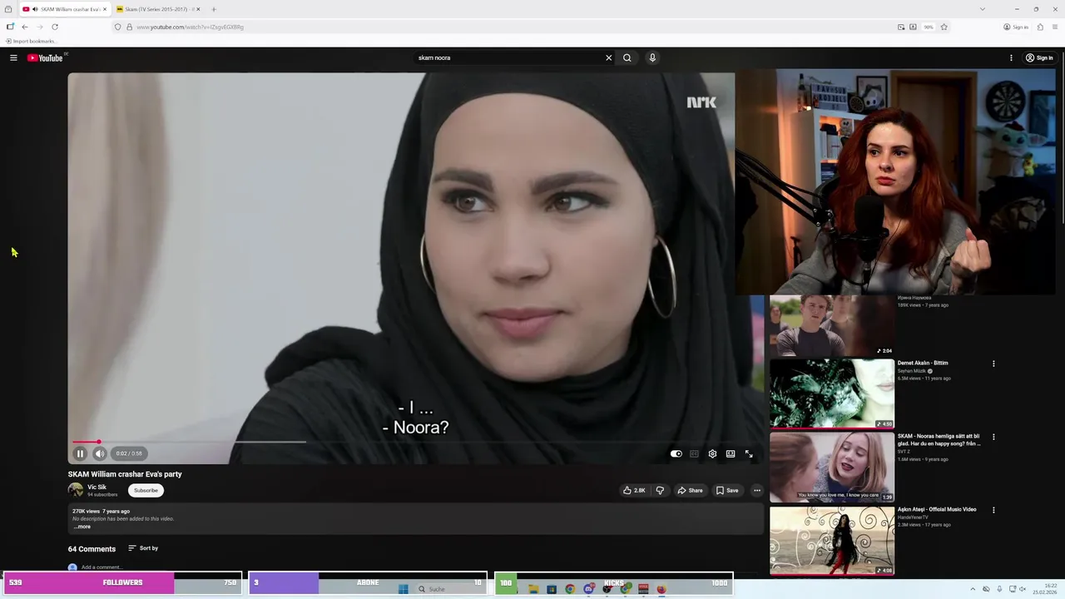This screenshot has width=1065, height=599.
Task: Open options for SKAM Nooras video
Action: pos(993,437)
